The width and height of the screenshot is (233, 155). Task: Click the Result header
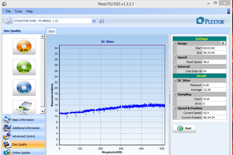200,76
